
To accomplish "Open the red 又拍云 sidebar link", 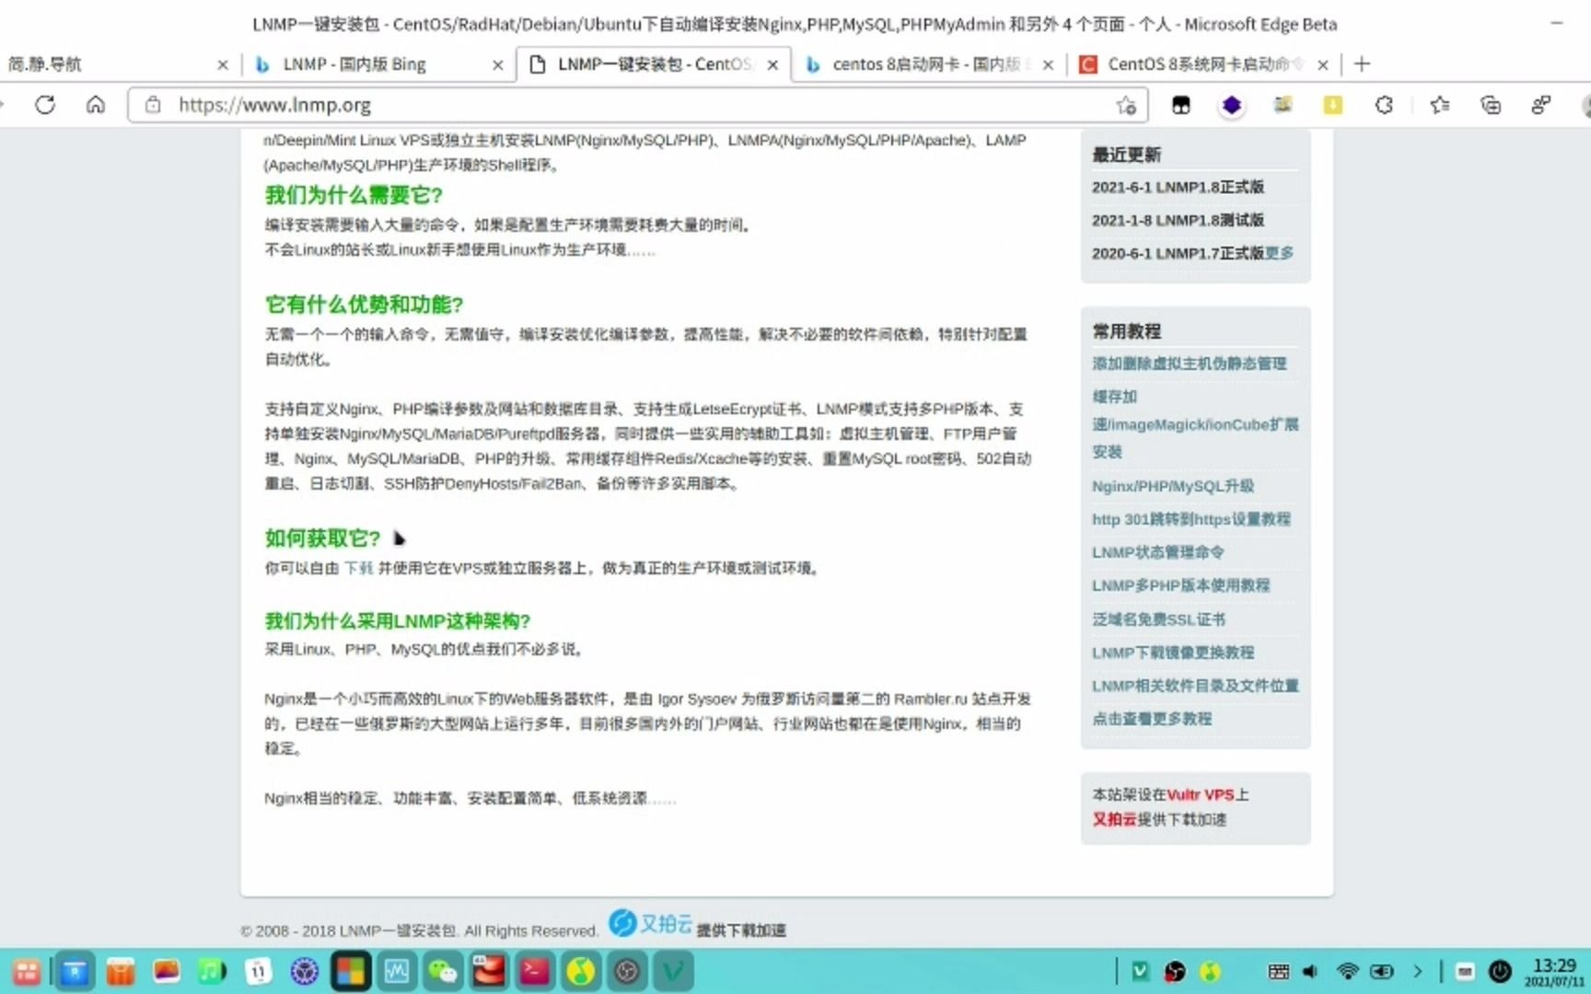I will (1114, 819).
